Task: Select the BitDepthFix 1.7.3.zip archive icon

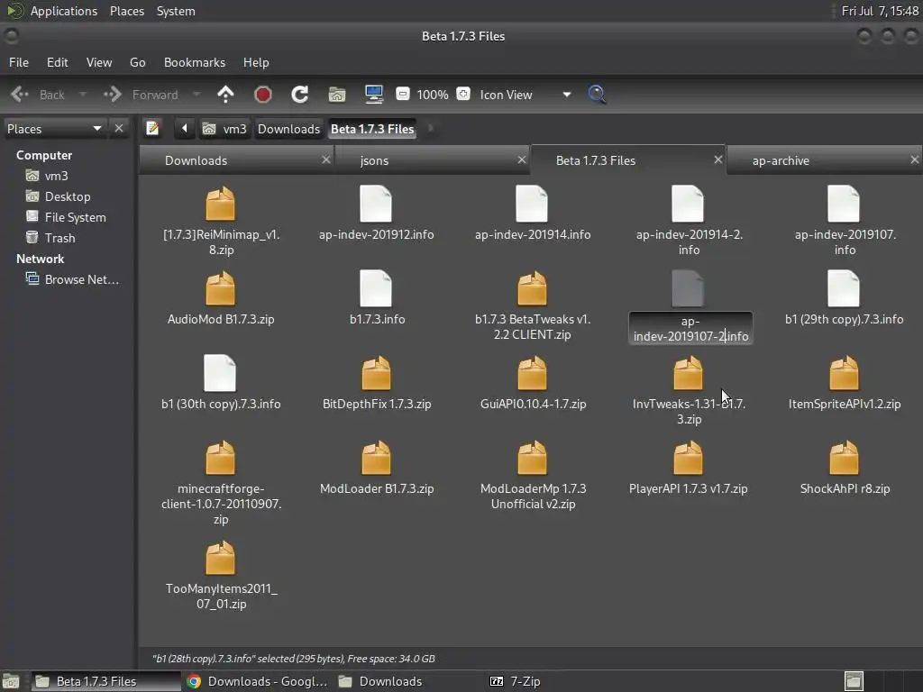Action: coord(376,373)
